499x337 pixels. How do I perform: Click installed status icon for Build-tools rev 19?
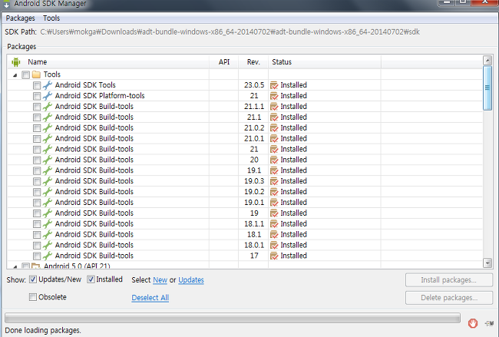click(x=274, y=213)
